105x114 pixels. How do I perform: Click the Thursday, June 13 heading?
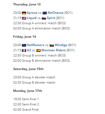point(27,4)
